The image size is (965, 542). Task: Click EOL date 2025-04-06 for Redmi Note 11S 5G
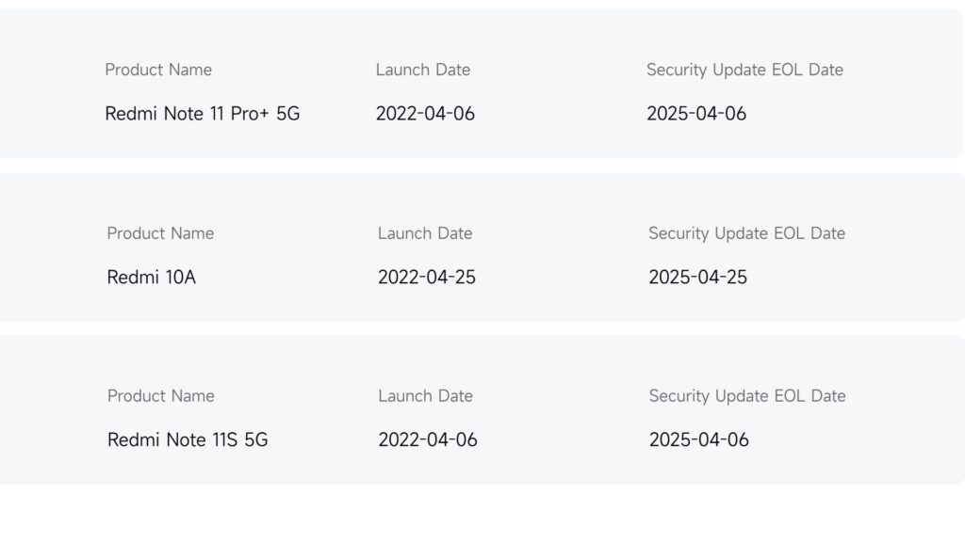click(699, 440)
